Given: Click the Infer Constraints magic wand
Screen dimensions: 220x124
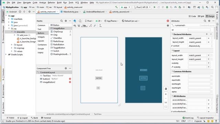Looking at the screenshot, I should [x=95, y=25].
